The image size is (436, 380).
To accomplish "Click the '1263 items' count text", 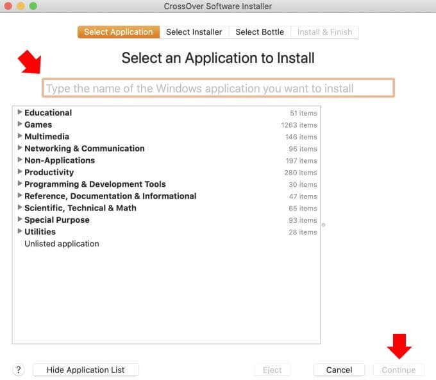I will point(299,125).
